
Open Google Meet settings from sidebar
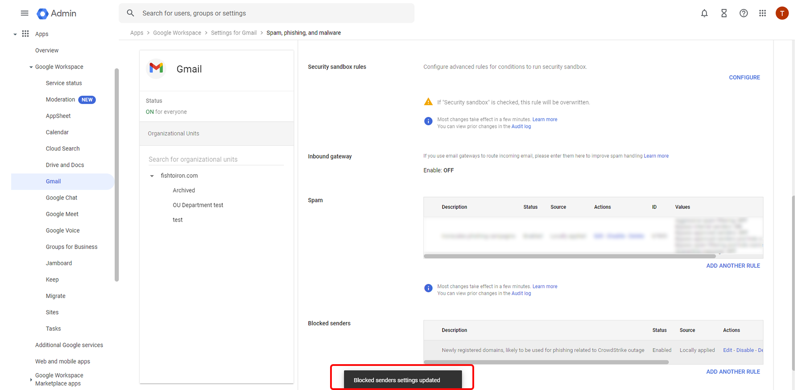[x=62, y=214]
